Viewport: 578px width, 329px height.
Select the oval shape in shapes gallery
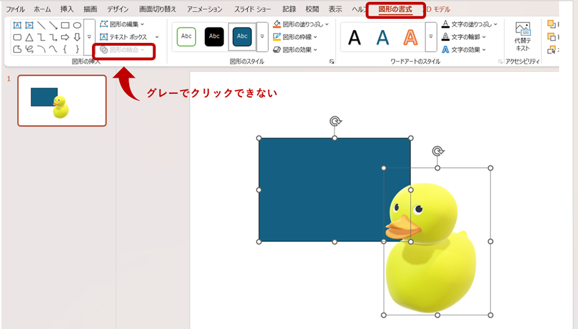point(77,25)
